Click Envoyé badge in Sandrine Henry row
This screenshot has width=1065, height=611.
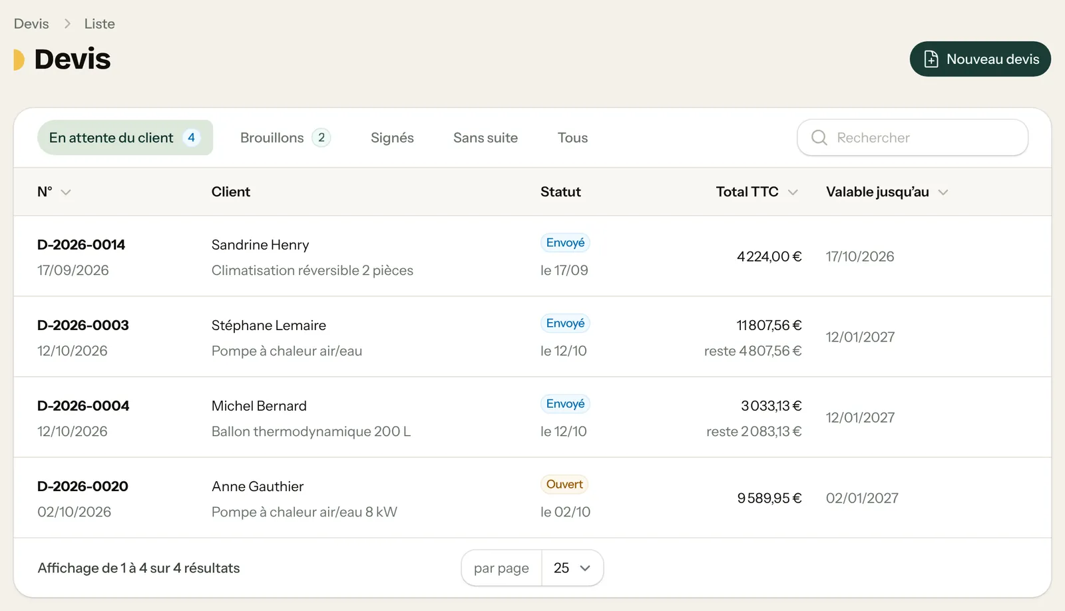pyautogui.click(x=565, y=243)
